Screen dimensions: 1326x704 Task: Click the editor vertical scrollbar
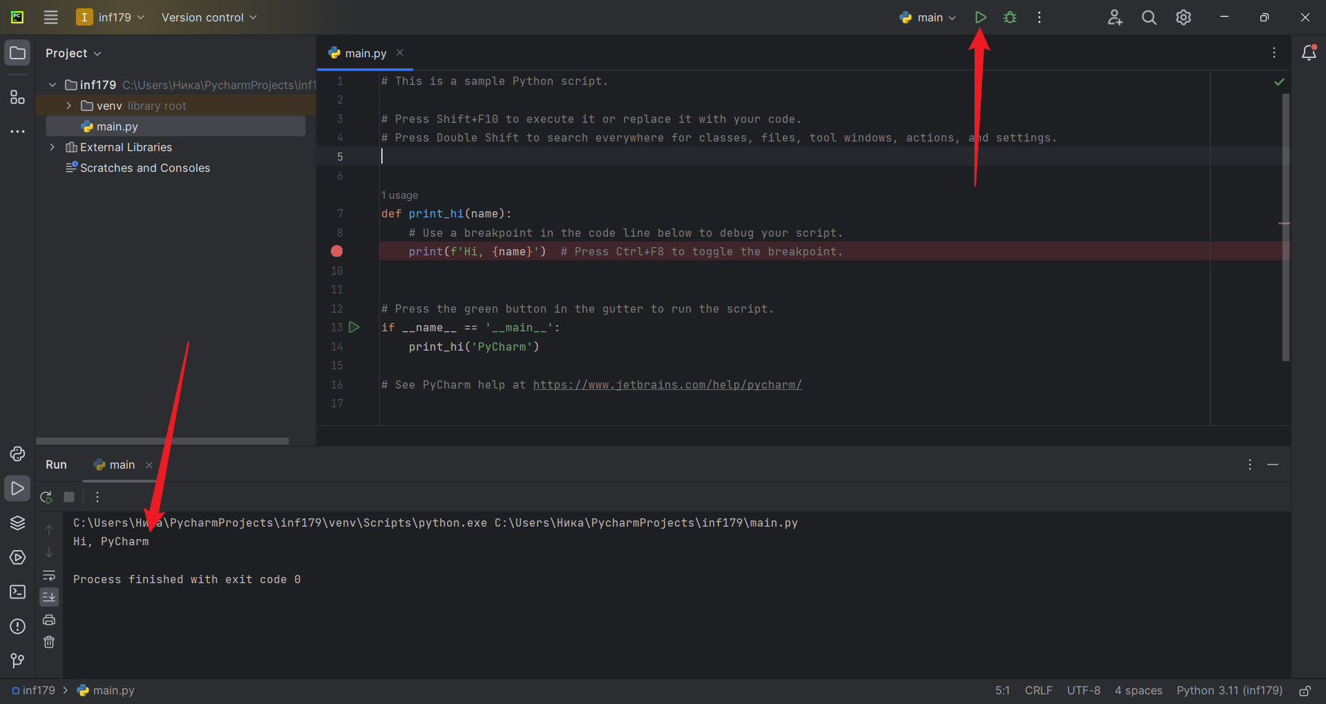[1285, 228]
